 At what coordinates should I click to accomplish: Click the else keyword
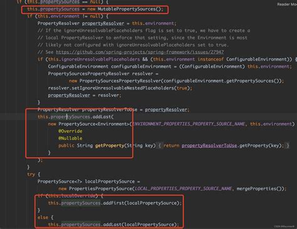[43, 217]
